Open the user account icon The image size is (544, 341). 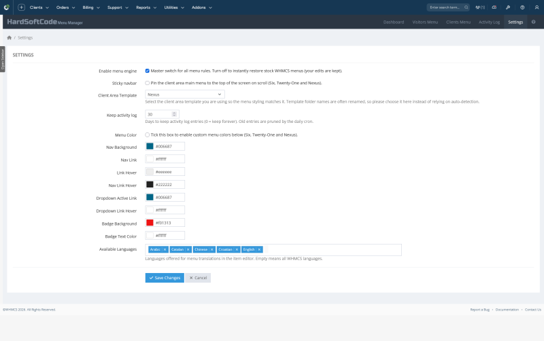[537, 7]
